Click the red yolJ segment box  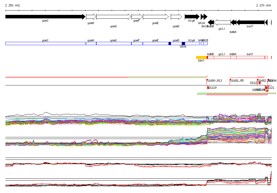coord(222,57)
